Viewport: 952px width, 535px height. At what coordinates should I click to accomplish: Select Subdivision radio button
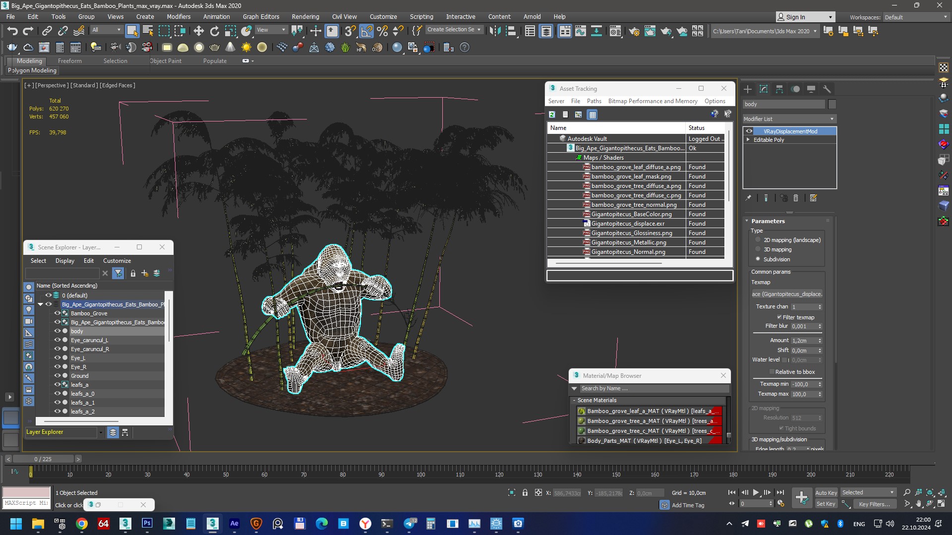tap(758, 259)
